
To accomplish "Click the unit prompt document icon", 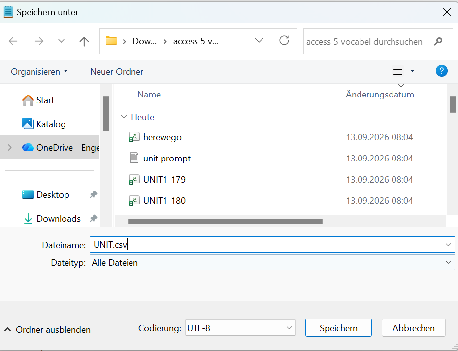I will (x=134, y=158).
